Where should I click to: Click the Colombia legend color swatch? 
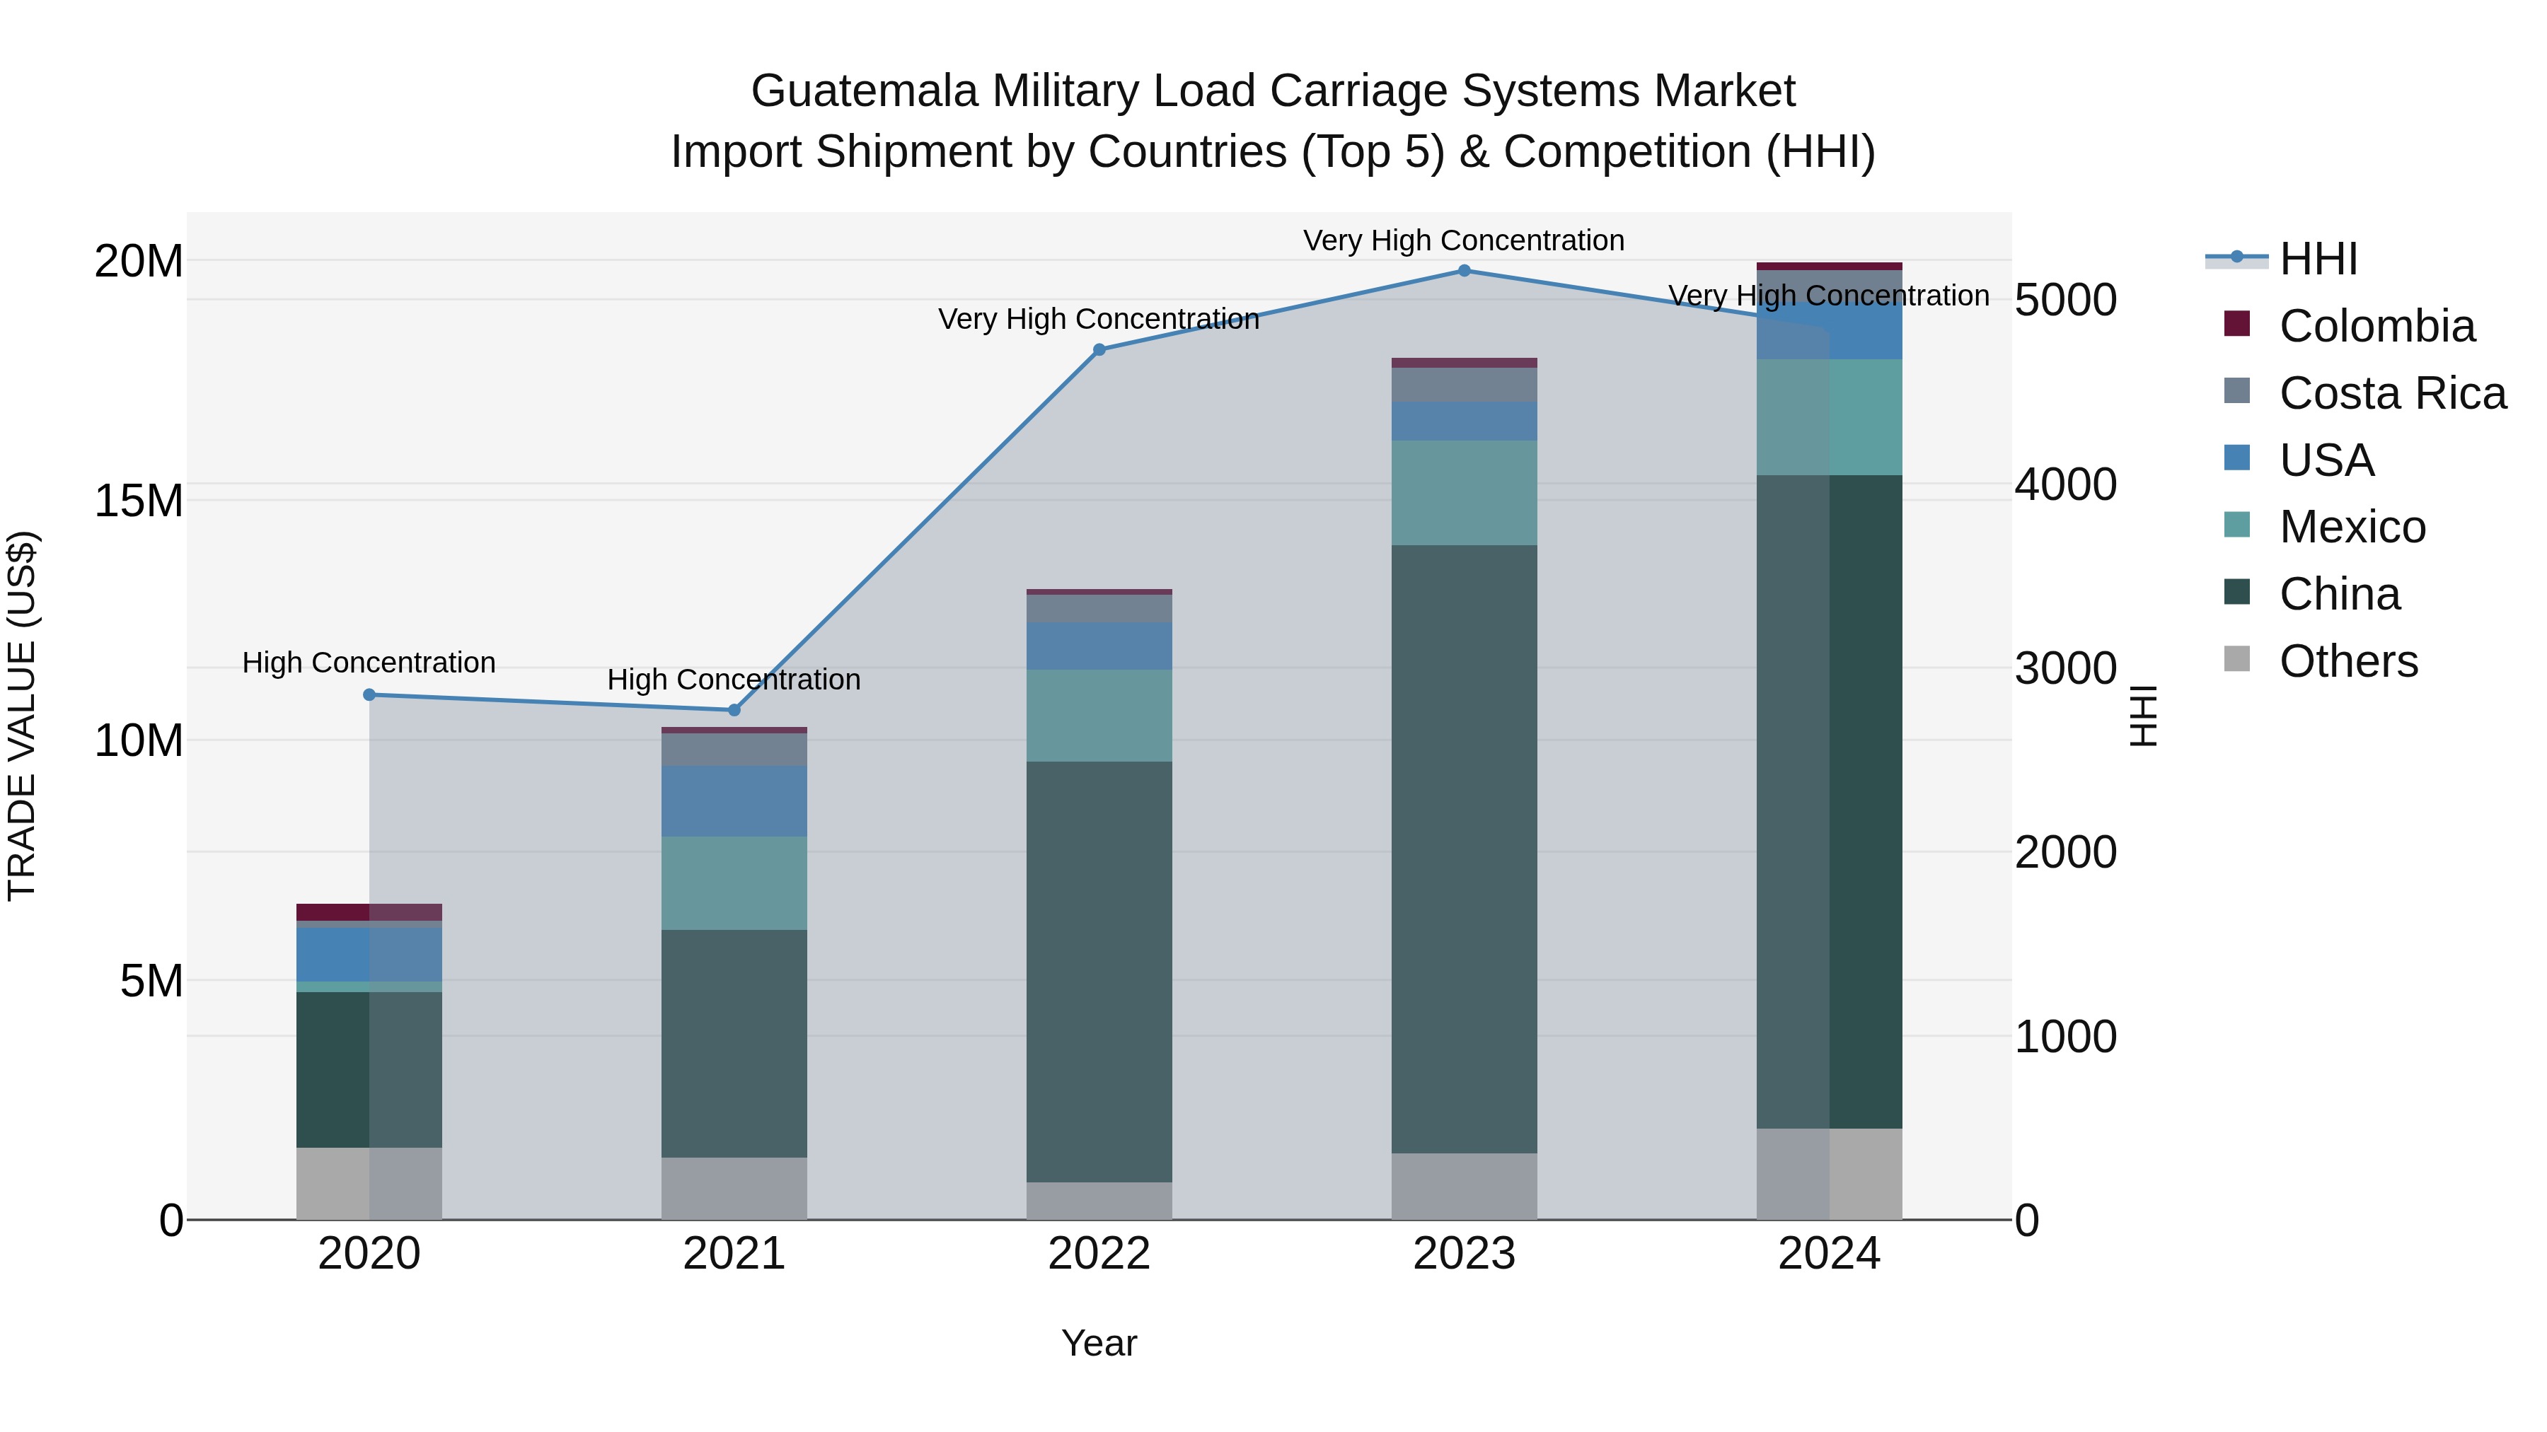(2236, 324)
